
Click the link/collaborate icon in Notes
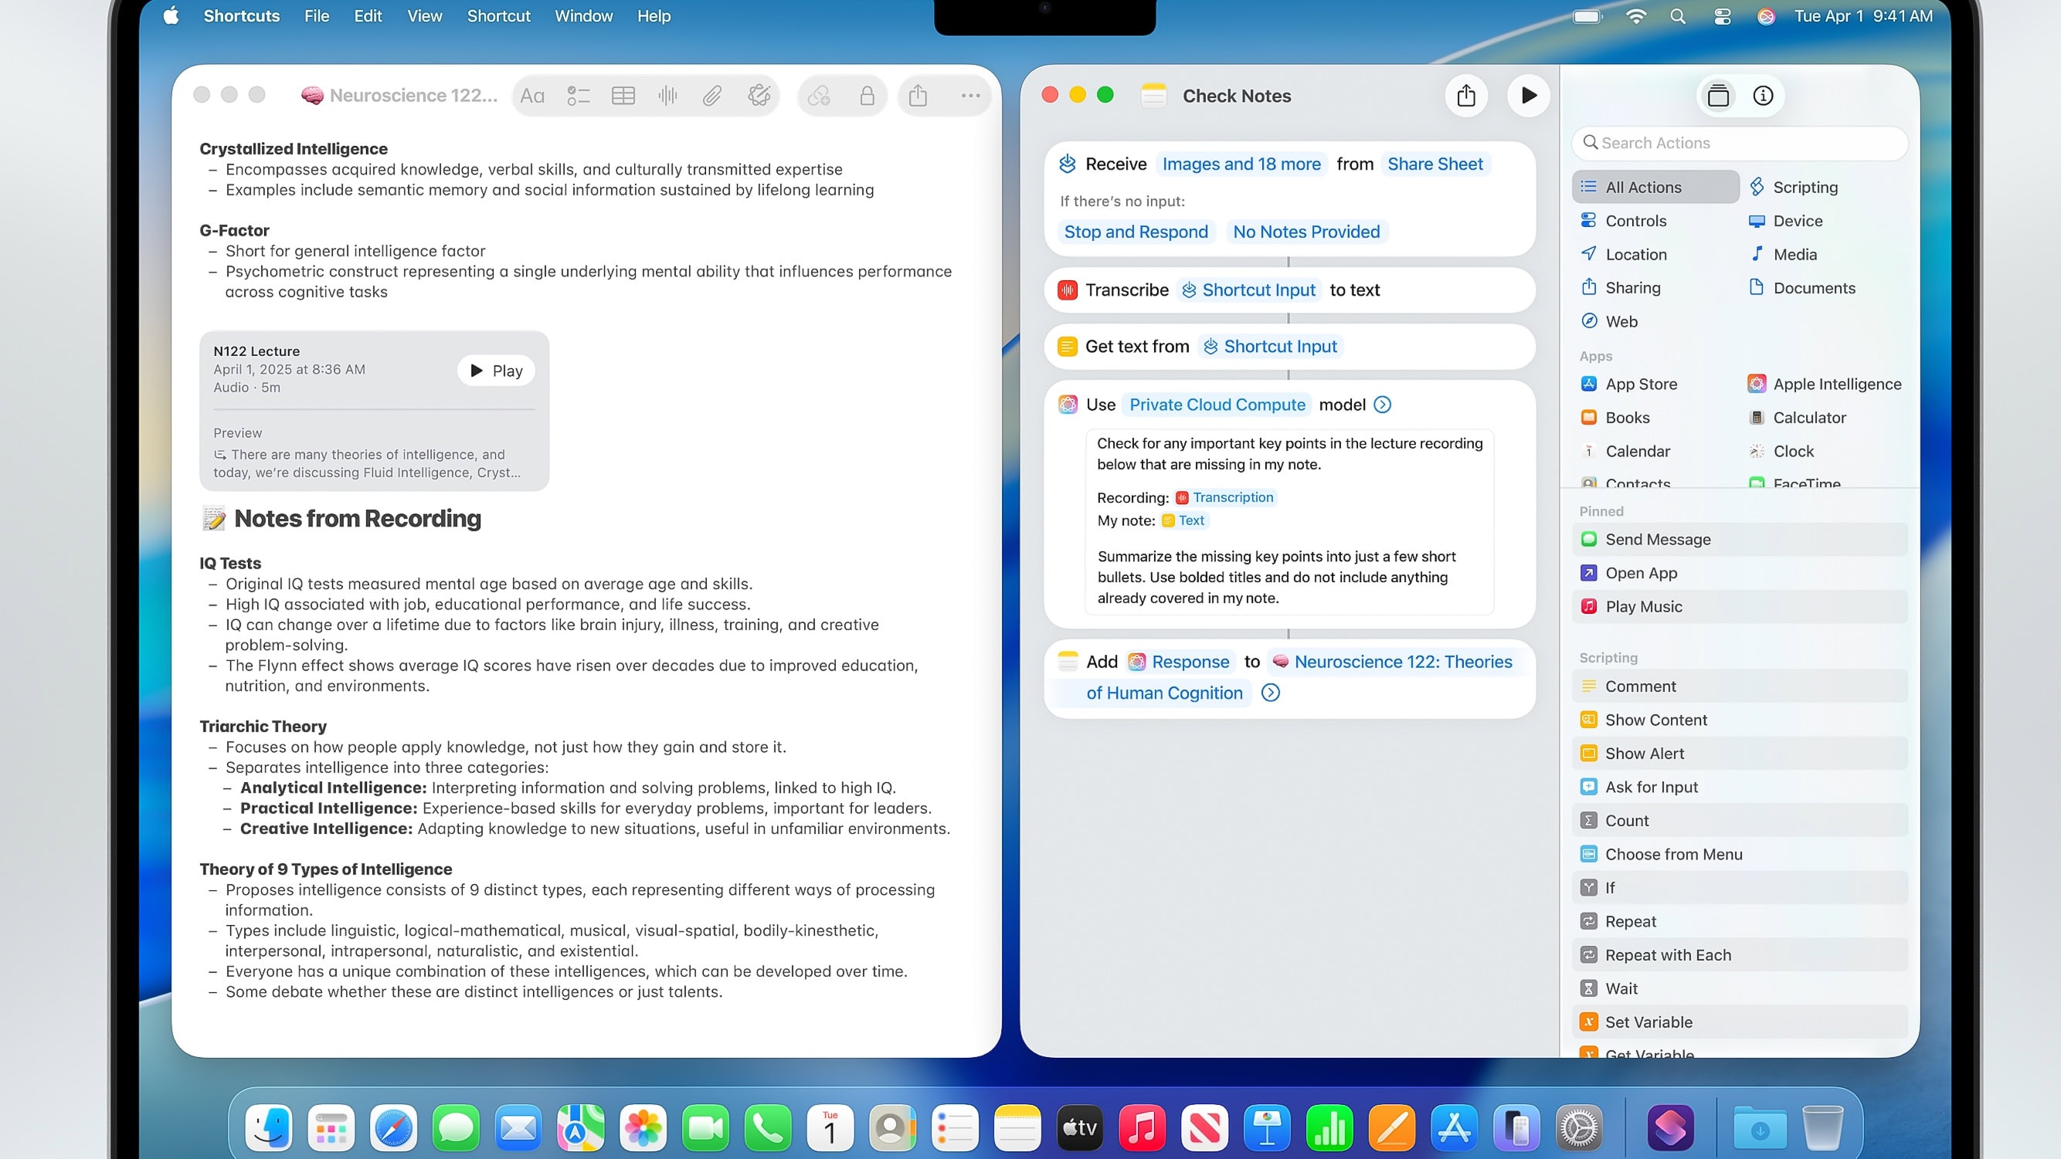pyautogui.click(x=820, y=96)
